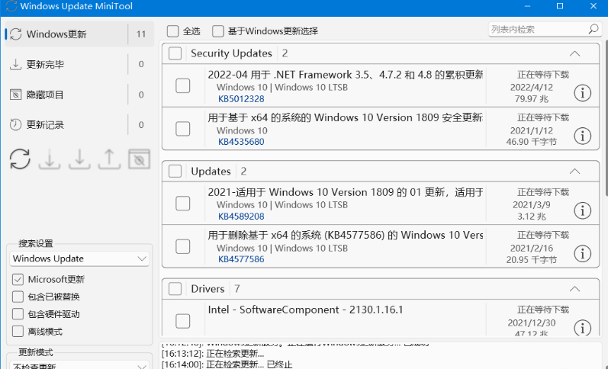608x369 pixels.
Task: Check the KB4589208 update checkbox
Action: pyautogui.click(x=182, y=204)
